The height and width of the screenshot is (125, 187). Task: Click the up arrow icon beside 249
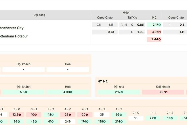71,122
